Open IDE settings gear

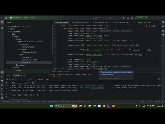132,18
